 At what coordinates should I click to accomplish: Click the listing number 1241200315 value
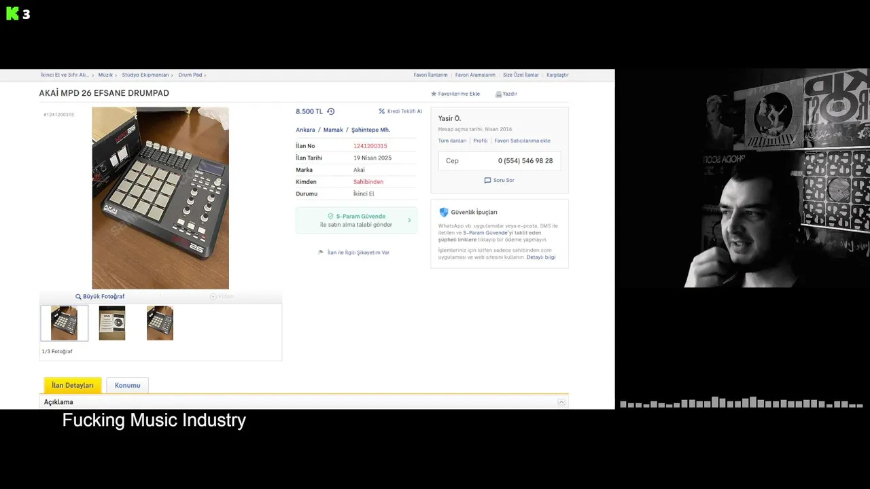370,146
